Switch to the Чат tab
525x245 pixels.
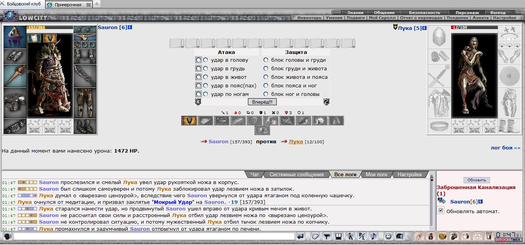pyautogui.click(x=255, y=174)
